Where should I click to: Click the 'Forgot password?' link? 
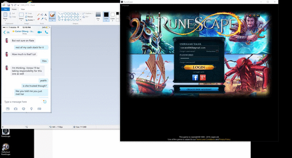[187, 62]
